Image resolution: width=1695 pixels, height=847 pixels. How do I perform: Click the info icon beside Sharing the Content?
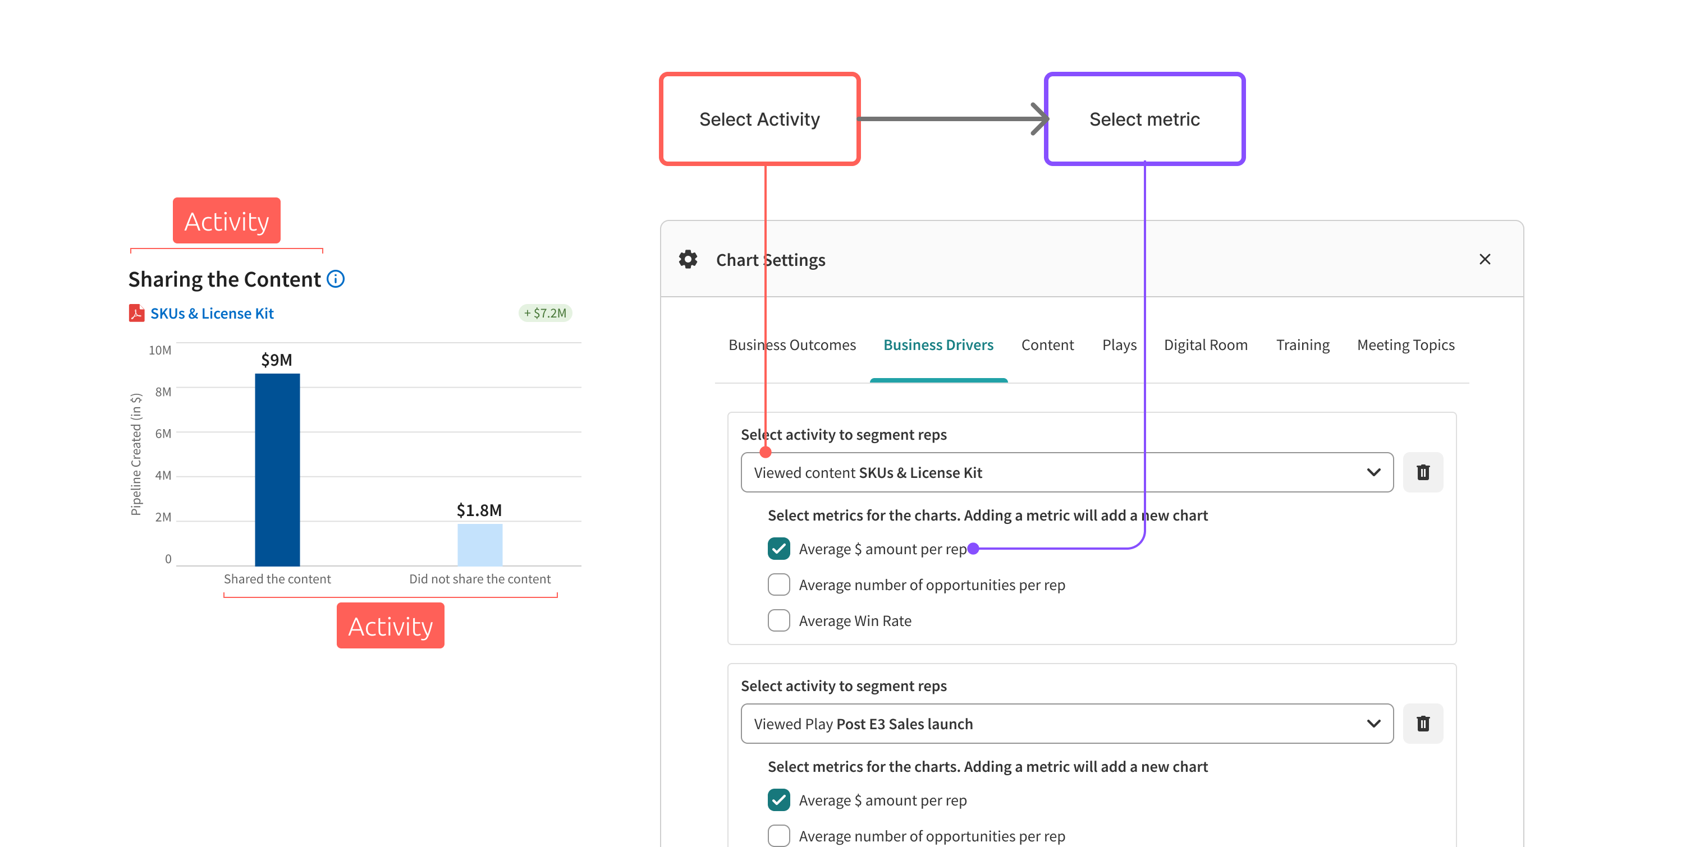point(336,279)
